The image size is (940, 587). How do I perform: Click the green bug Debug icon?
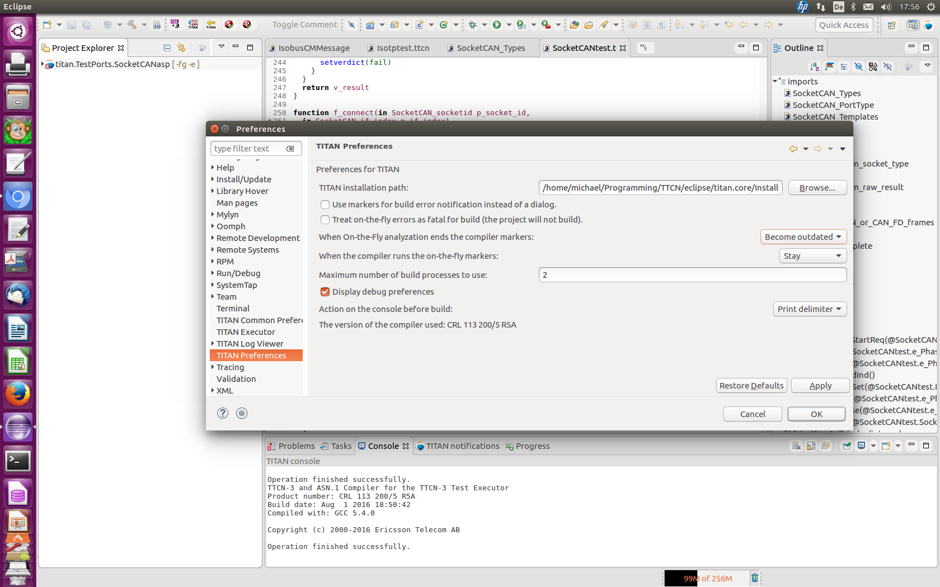(473, 25)
